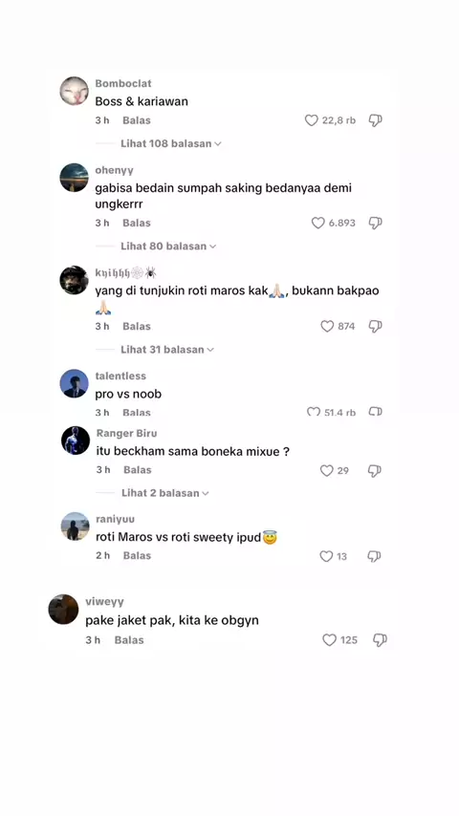This screenshot has height=816, width=459.
Task: Like Bomboclat's comment with heart icon
Action: pyautogui.click(x=311, y=120)
